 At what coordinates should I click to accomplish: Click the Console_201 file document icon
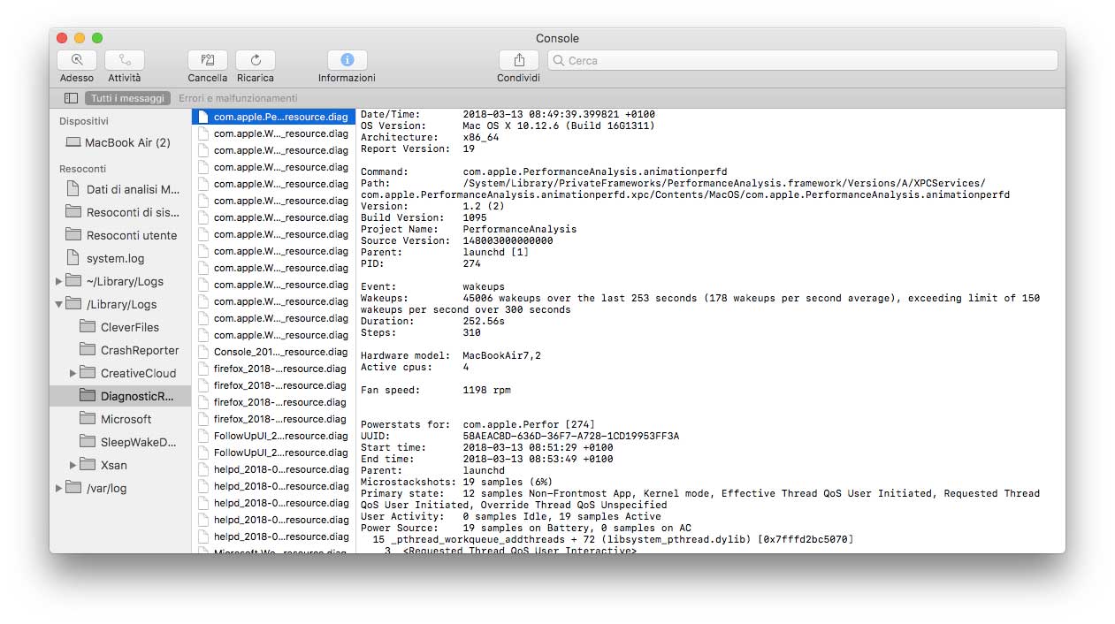tap(203, 352)
